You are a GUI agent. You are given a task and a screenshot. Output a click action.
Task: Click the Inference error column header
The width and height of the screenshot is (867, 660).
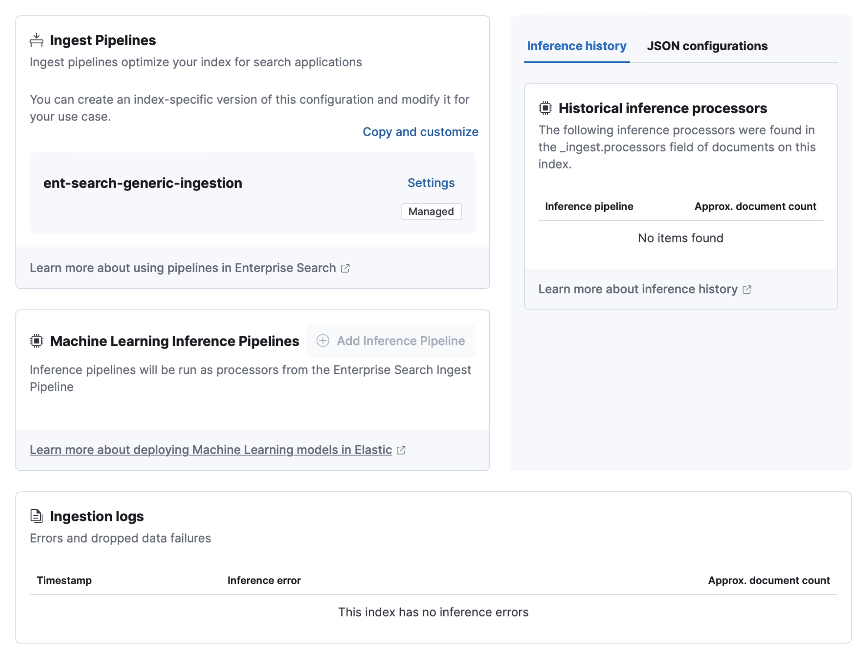264,580
